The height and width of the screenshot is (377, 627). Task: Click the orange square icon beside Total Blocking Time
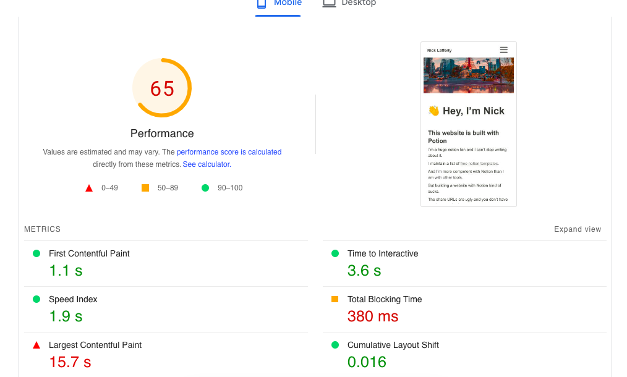335,299
